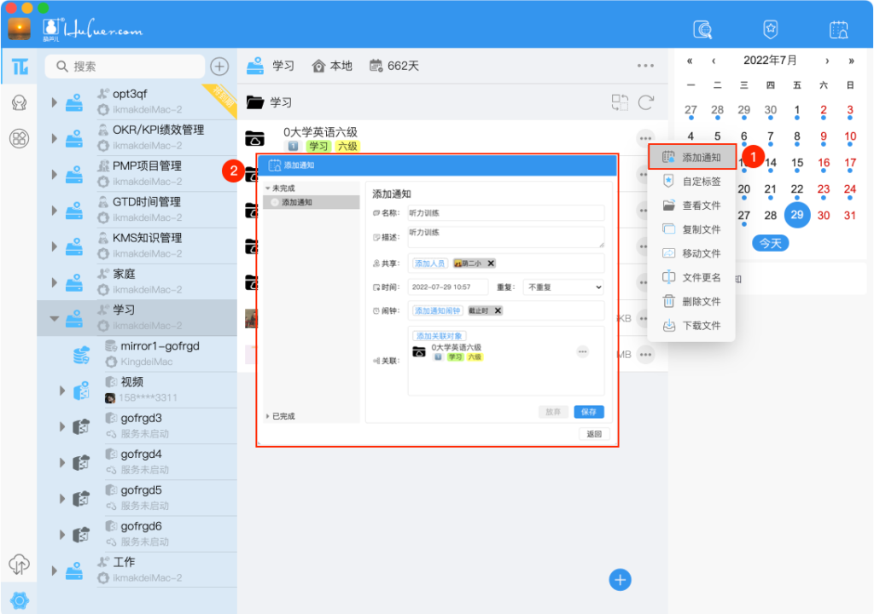Choose 文件更名 from the context menu
874x614 pixels.
point(691,277)
